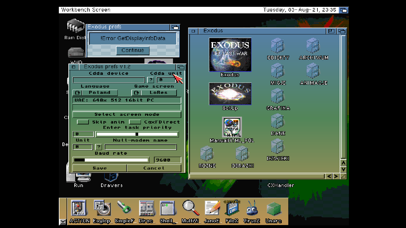This screenshot has height=228, width=406.
Task: Click the Select screen mode button
Action: tap(127, 115)
